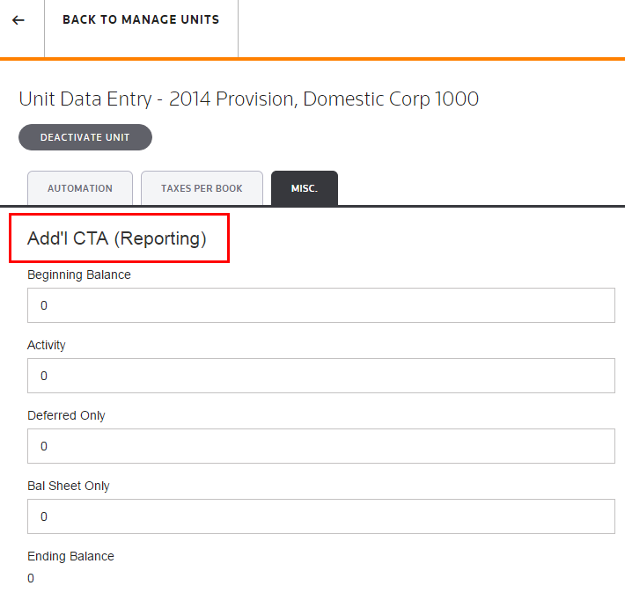Click the Deferred Only label
This screenshot has height=593, width=625.
tap(66, 415)
